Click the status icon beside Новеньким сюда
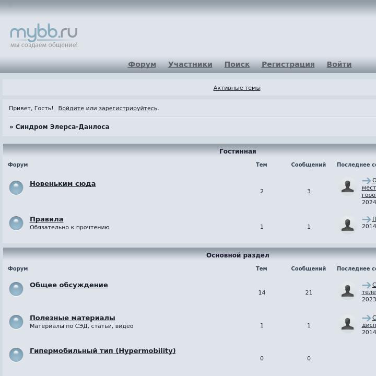Image resolution: width=376 pixels, height=376 pixels. [x=16, y=187]
